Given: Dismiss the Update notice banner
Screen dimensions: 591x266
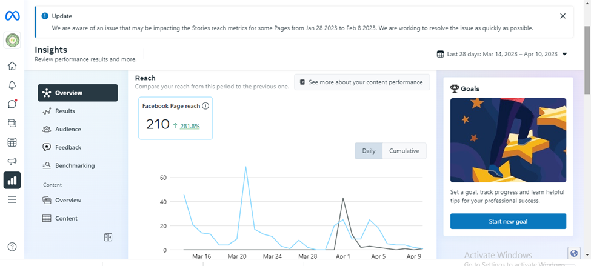Looking at the screenshot, I should coord(563,16).
